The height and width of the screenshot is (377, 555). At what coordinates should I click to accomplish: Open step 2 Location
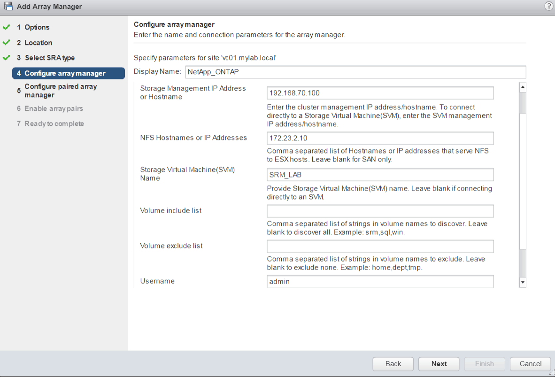[x=38, y=43]
